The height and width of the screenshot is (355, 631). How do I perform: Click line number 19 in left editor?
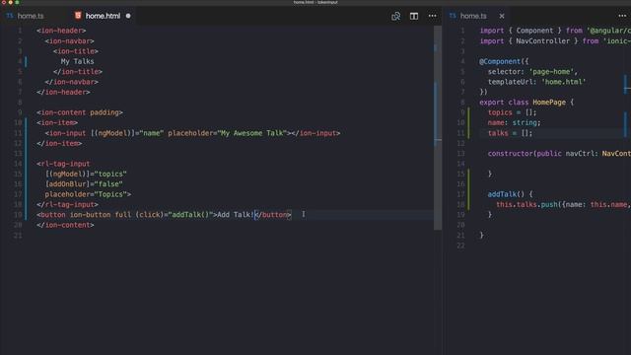pyautogui.click(x=18, y=215)
